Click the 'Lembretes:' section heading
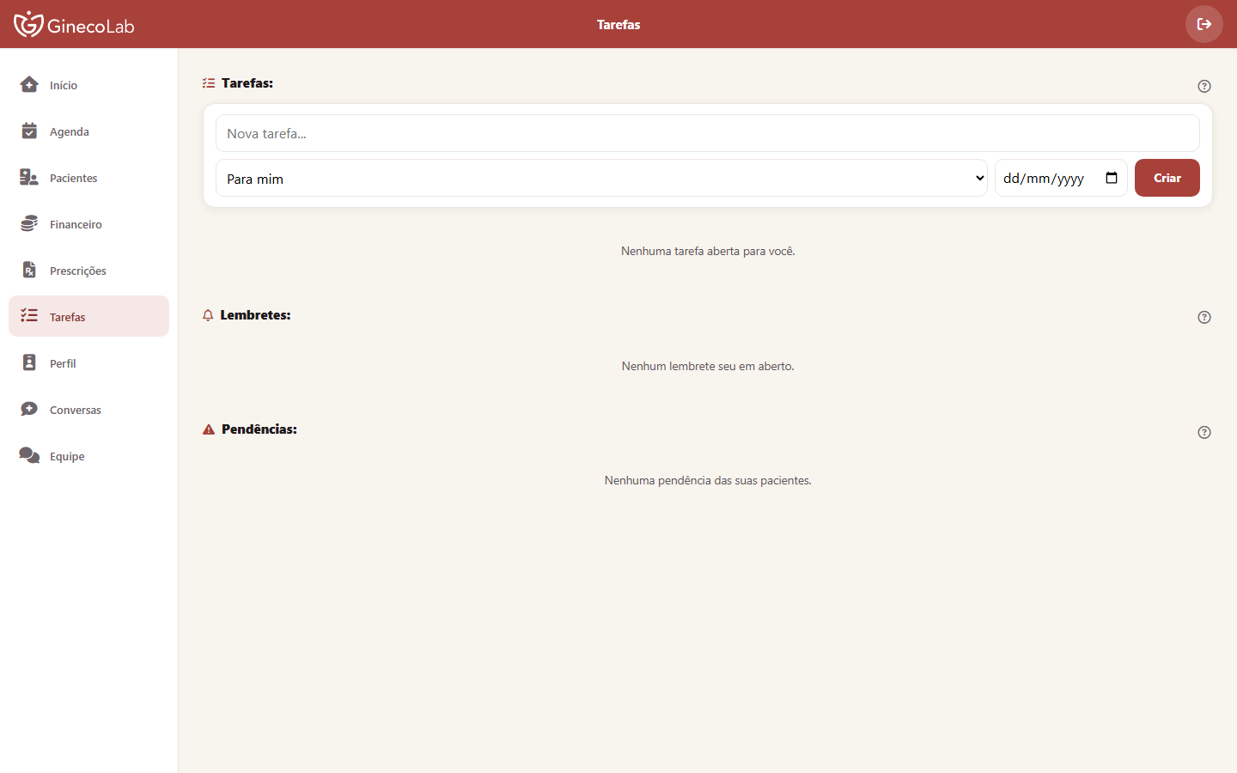1237x773 pixels. [255, 315]
